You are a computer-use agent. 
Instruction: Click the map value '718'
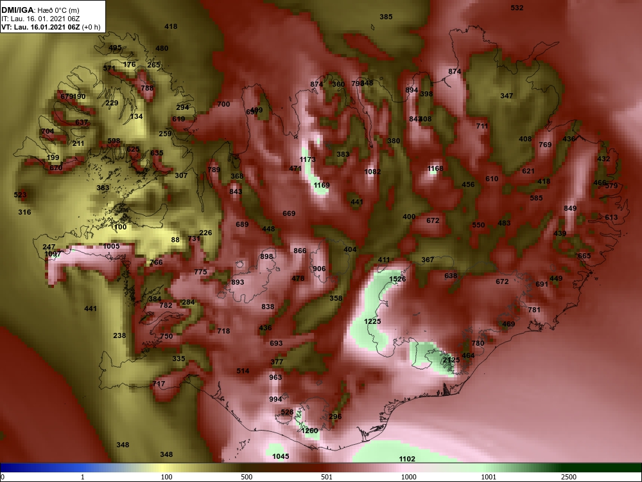pos(223,331)
